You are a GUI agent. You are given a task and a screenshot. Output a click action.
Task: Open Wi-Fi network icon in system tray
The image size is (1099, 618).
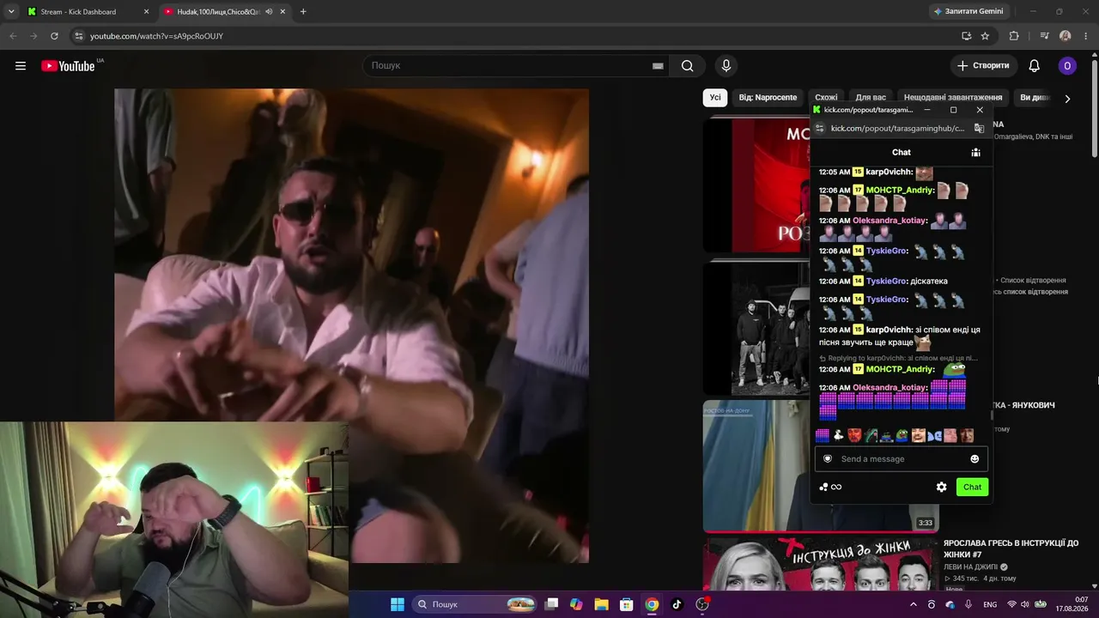(x=1011, y=605)
